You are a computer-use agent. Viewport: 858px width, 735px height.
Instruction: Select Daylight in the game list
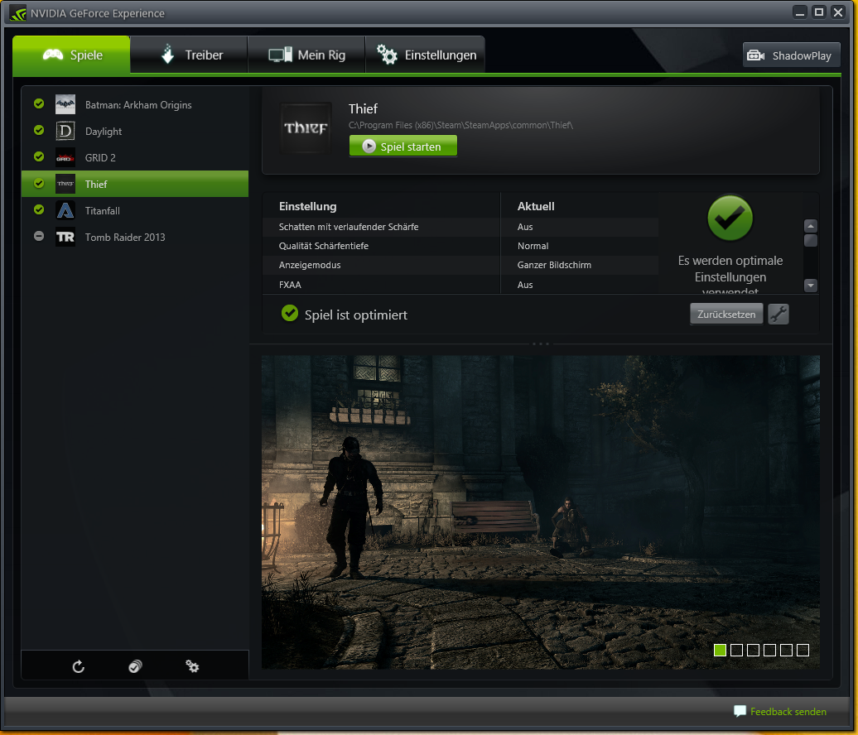pyautogui.click(x=135, y=132)
